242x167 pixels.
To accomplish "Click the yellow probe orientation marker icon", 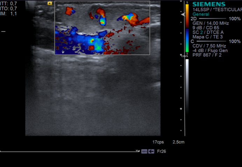I will [50, 4].
